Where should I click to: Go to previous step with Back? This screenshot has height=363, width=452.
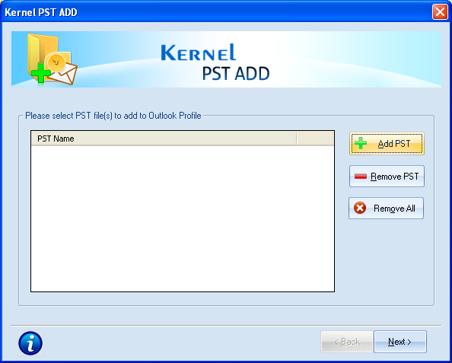click(x=347, y=342)
